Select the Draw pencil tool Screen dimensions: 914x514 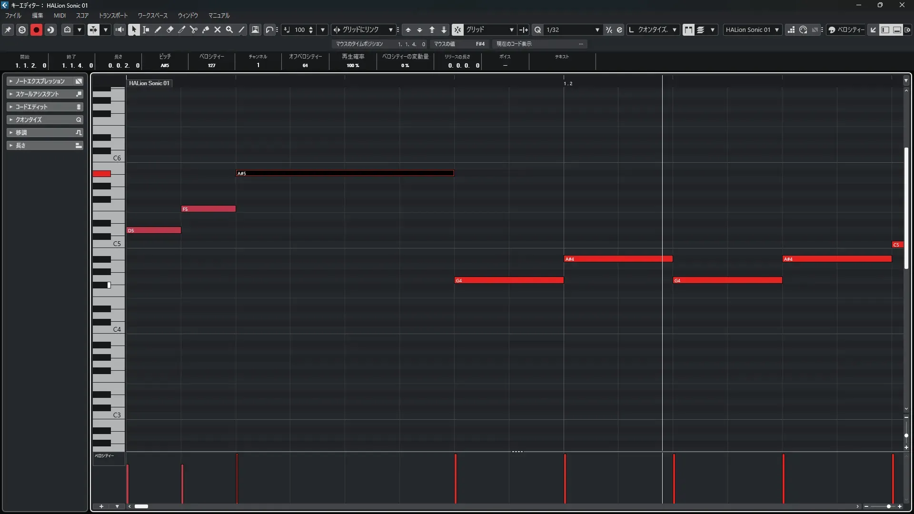(x=158, y=30)
